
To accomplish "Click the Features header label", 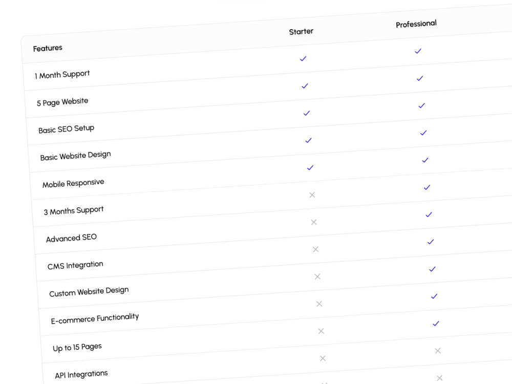I will click(x=47, y=48).
